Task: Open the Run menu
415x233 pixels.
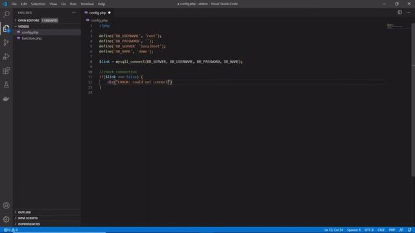Action: 73,4
